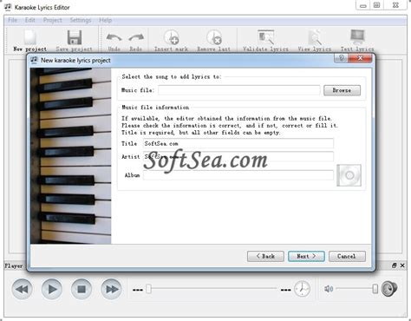
Task: Click the rewind button in the player
Action: [22, 289]
